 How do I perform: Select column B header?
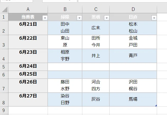(65, 9)
